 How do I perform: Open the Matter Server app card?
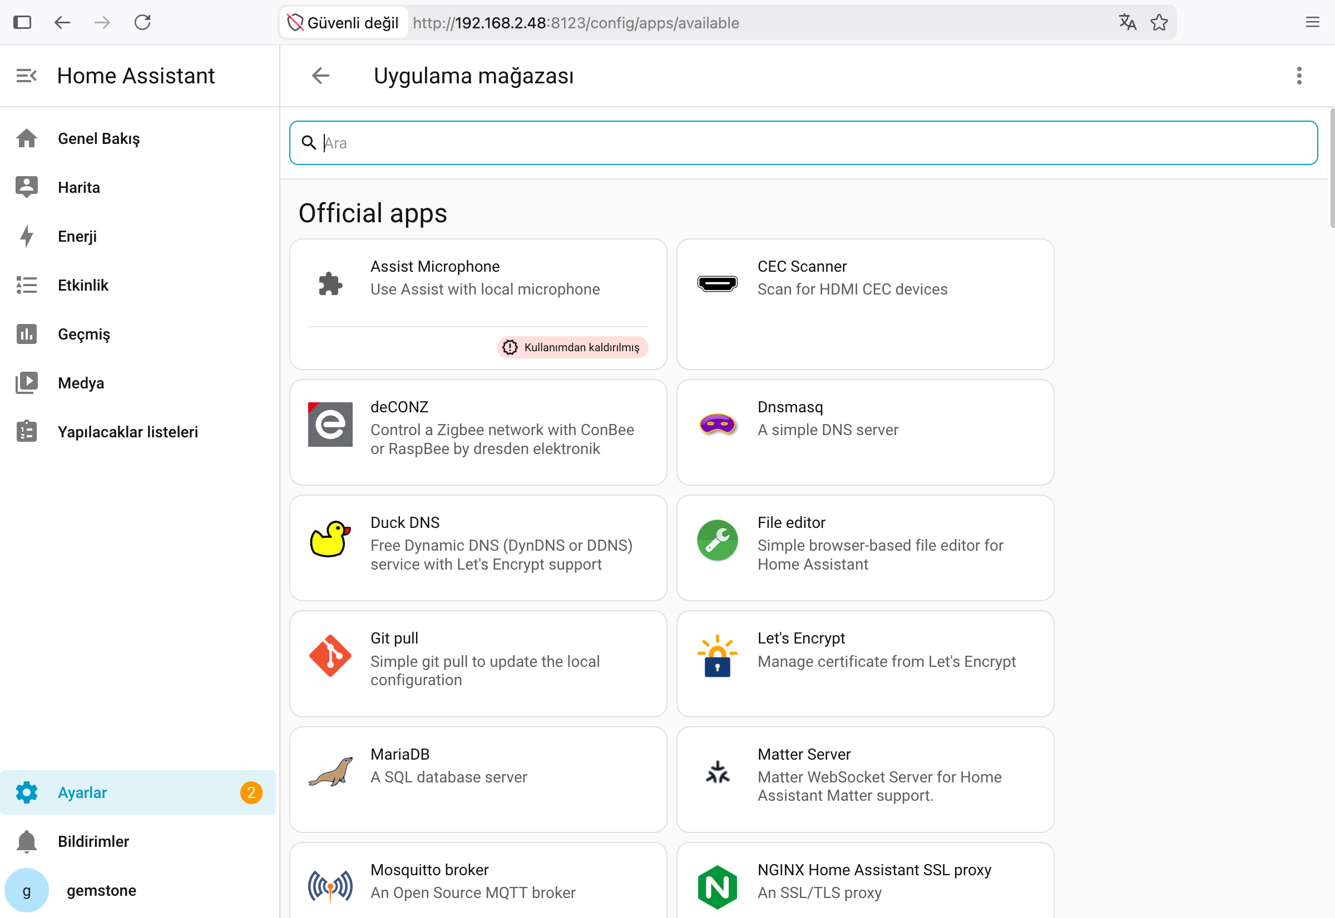tap(865, 780)
